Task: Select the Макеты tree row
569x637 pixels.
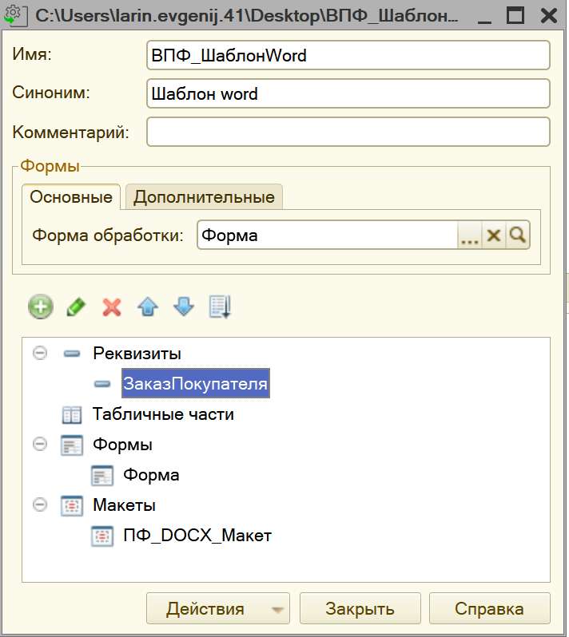Action: click(124, 506)
